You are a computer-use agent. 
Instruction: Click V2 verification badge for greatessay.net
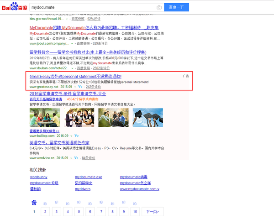pos(80,87)
